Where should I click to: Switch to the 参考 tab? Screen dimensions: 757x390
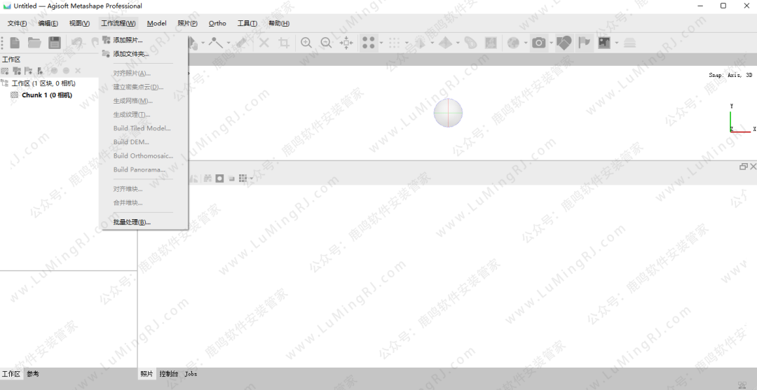click(x=33, y=374)
